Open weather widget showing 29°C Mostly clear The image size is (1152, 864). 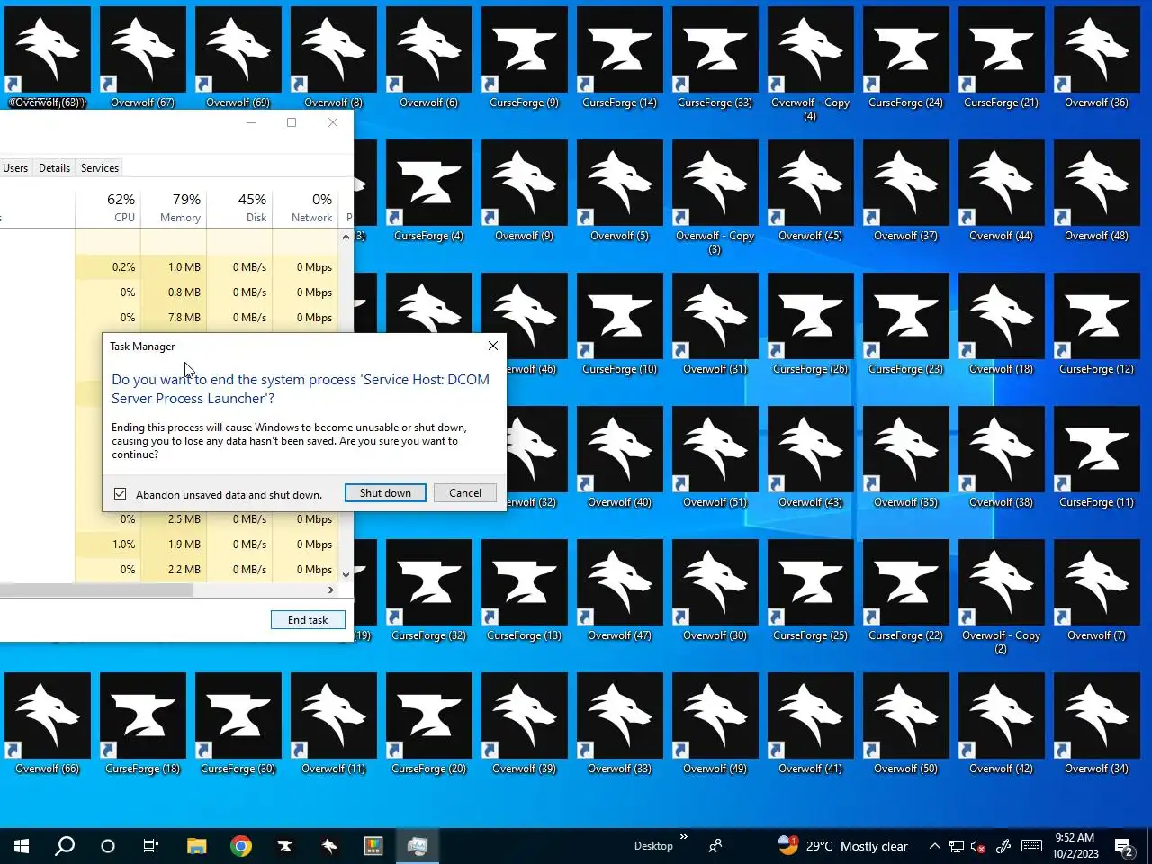[842, 846]
